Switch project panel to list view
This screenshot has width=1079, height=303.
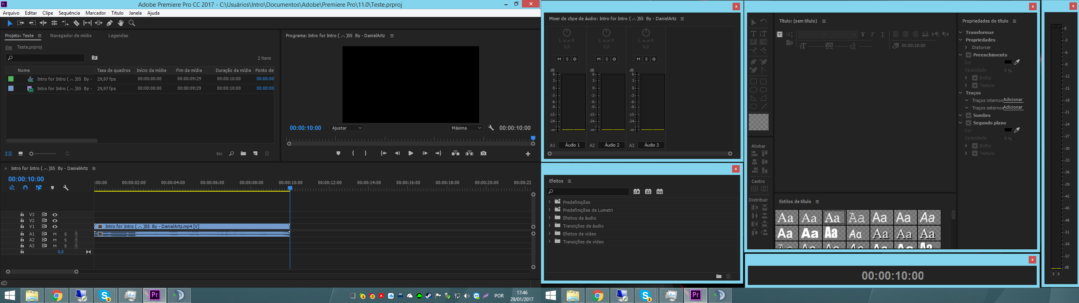coord(9,154)
